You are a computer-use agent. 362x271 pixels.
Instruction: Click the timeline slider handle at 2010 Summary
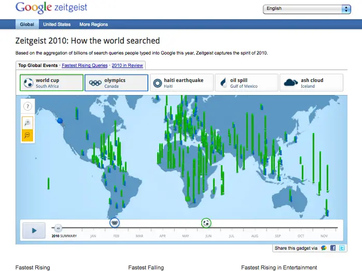[58, 227]
